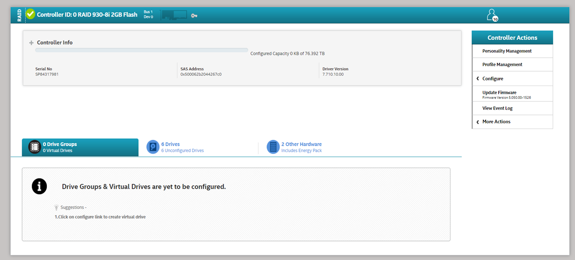Open Personality Management action

[x=512, y=51]
